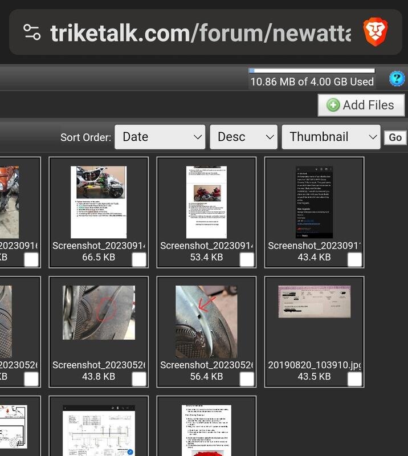Image resolution: width=408 pixels, height=456 pixels.
Task: Open the Thumbnail view mode dropdown
Action: pos(331,137)
